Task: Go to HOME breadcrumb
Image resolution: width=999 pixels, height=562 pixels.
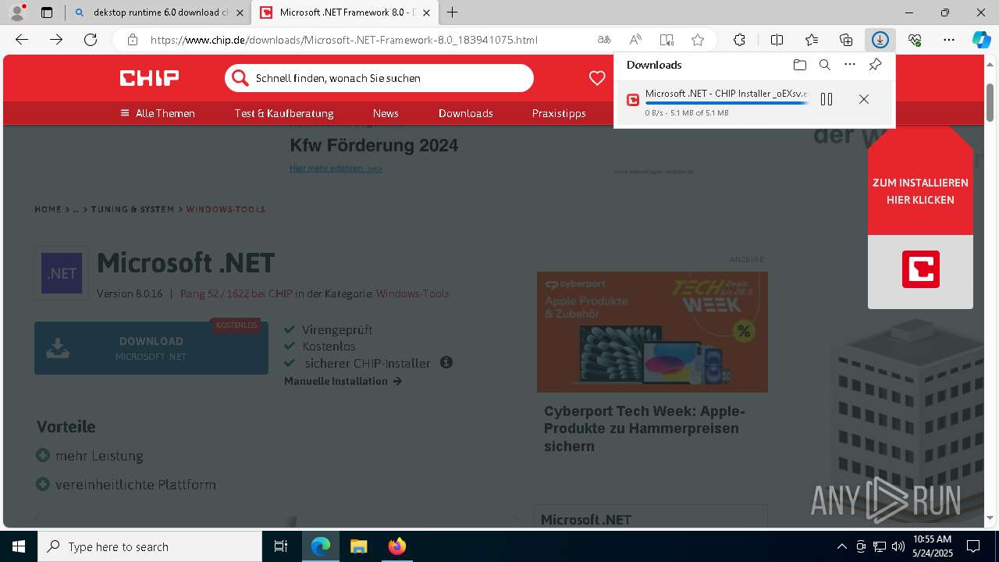Action: (x=48, y=209)
